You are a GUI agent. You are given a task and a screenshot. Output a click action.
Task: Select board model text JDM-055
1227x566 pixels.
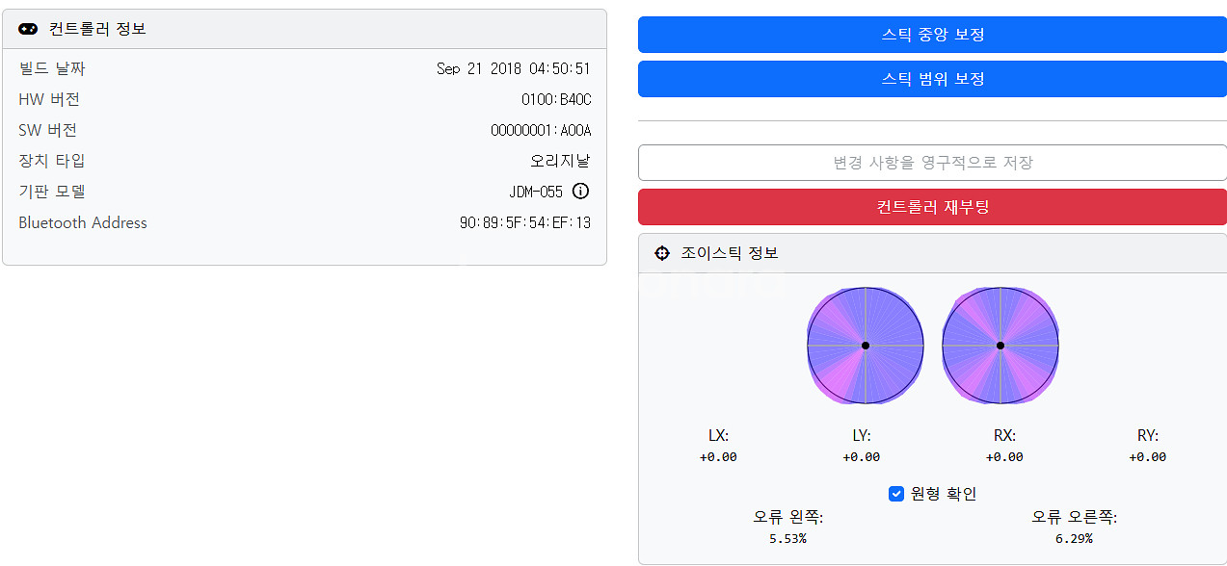[536, 192]
